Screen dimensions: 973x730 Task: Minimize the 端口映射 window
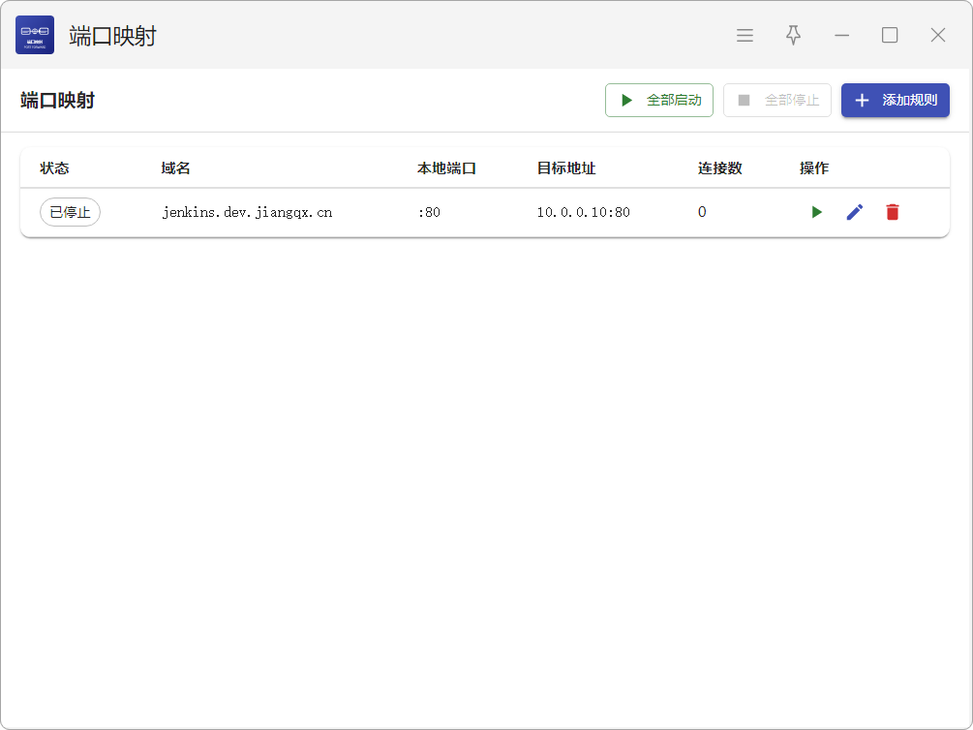(841, 36)
